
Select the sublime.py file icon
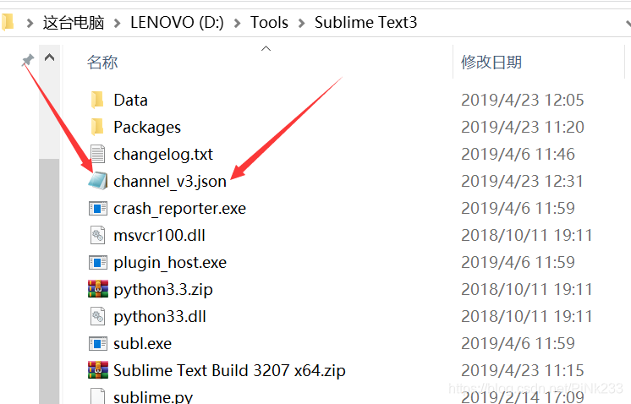98,396
